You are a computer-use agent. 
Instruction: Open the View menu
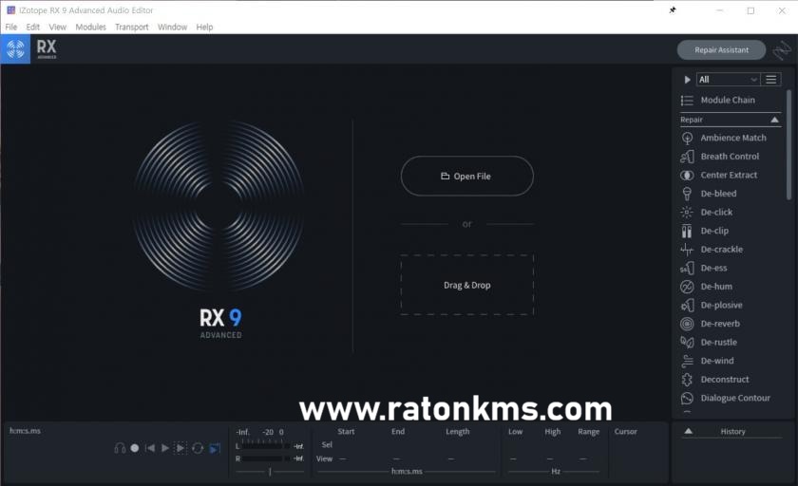(58, 27)
